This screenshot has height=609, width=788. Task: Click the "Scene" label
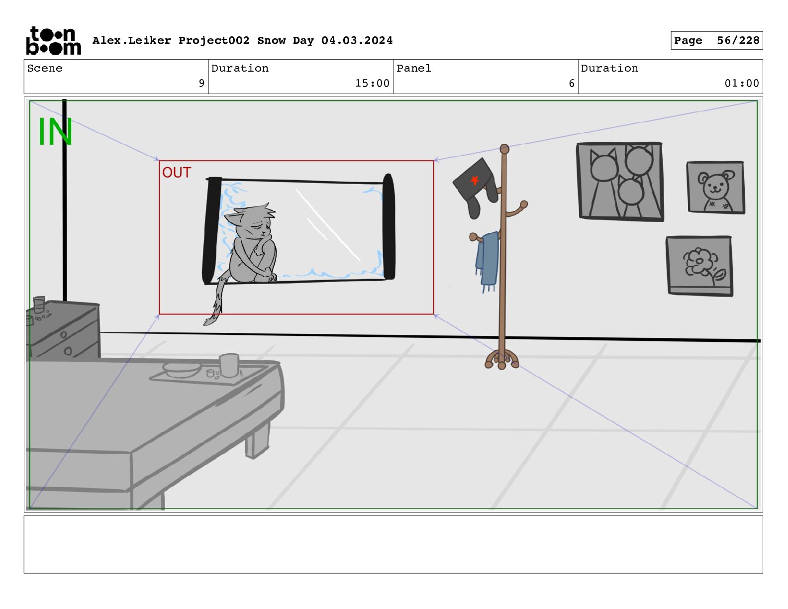[45, 68]
